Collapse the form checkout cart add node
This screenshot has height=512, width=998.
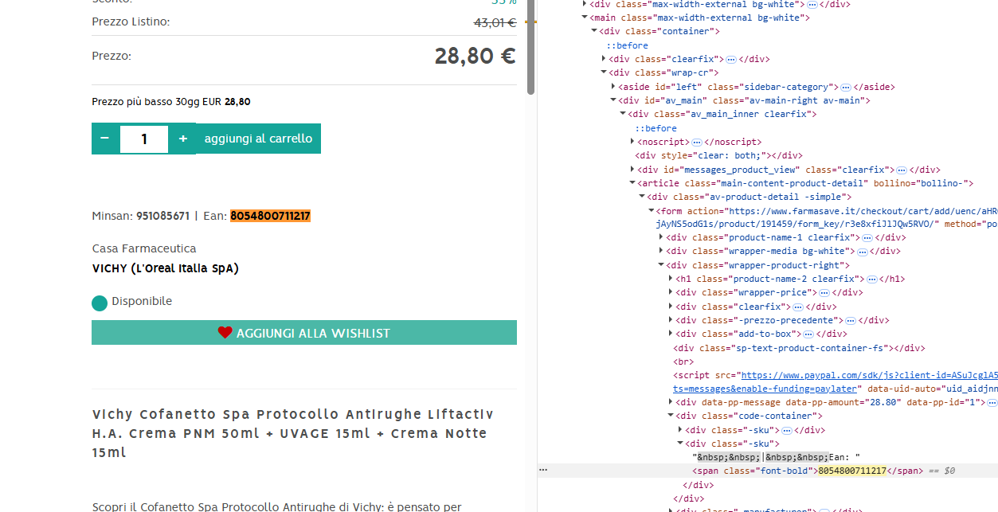tap(652, 211)
